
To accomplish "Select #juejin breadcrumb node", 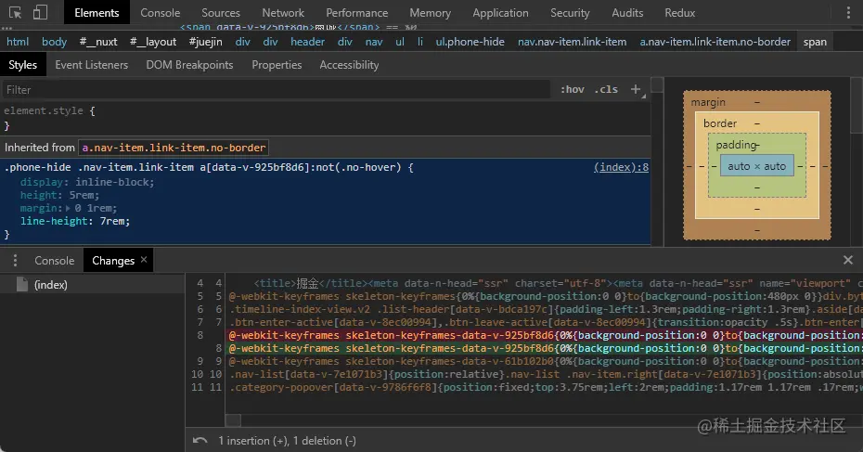I will click(205, 42).
